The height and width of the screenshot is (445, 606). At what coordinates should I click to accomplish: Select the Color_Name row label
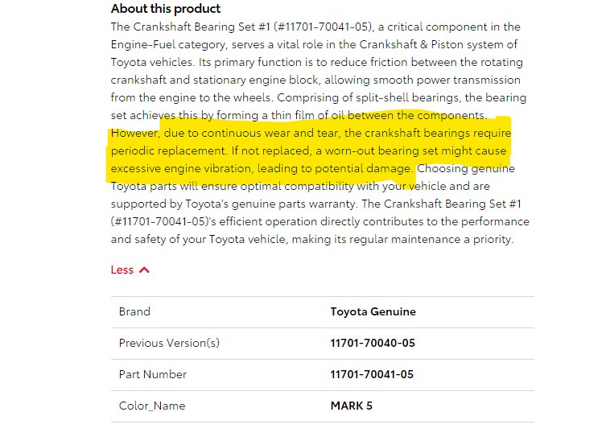tap(152, 406)
